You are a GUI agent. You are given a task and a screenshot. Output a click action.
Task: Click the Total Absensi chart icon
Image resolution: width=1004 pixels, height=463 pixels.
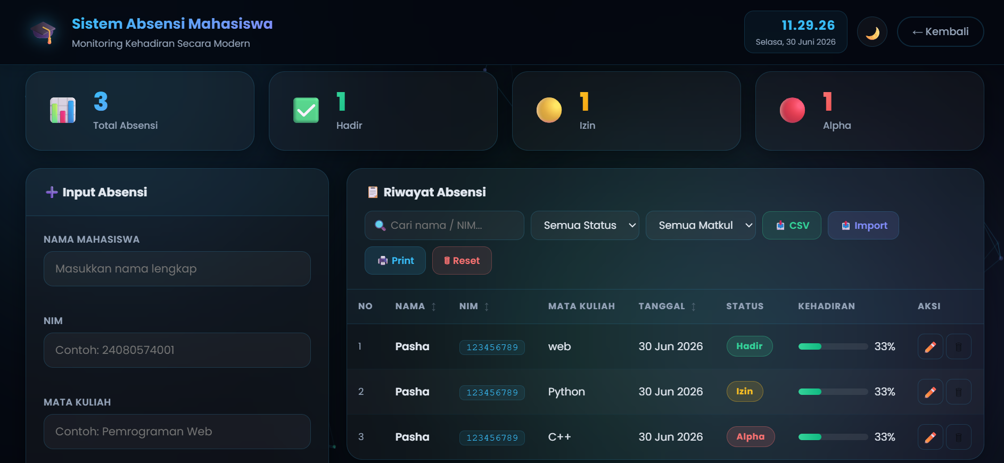click(63, 110)
